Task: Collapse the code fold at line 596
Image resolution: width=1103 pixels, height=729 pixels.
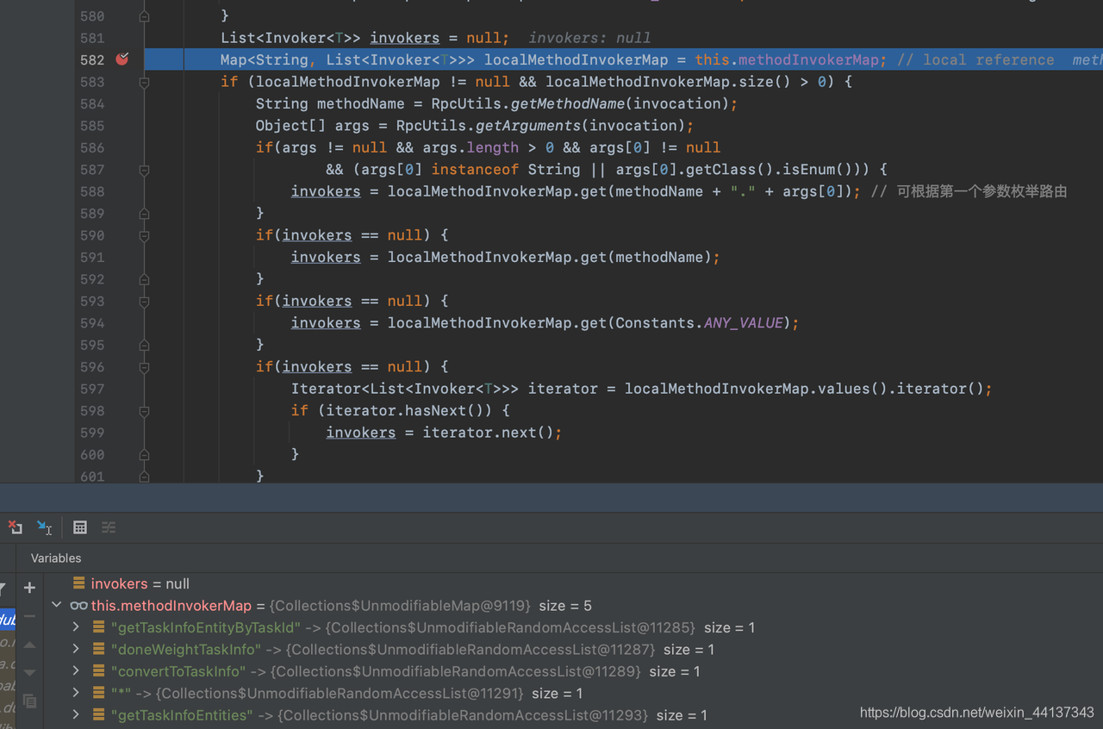Action: [x=144, y=367]
